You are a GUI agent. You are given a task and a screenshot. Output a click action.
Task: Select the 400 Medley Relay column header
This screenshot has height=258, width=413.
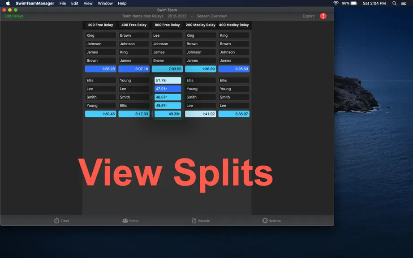tap(234, 25)
